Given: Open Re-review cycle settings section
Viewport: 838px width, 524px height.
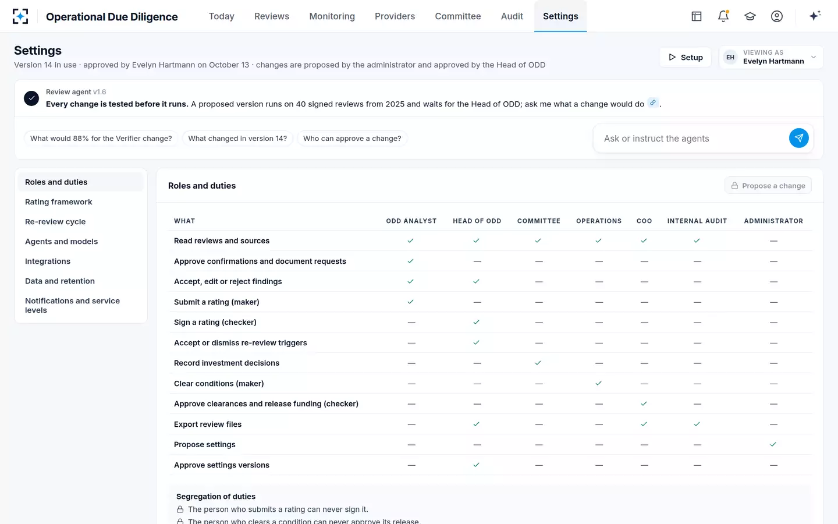Looking at the screenshot, I should (80, 222).
